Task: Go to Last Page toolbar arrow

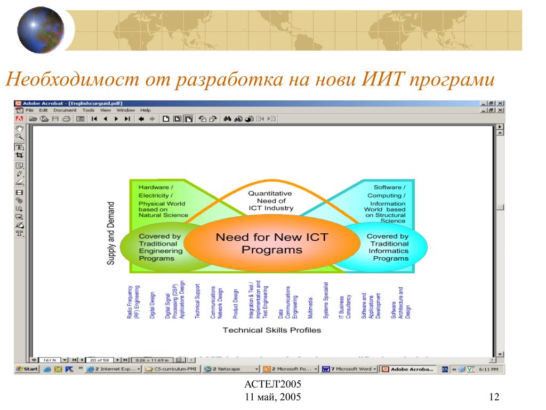Action: point(127,119)
